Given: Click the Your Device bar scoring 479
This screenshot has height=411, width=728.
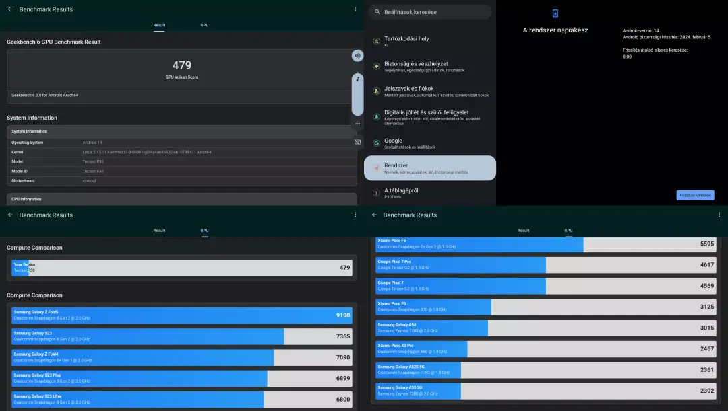Looking at the screenshot, I should (182, 268).
